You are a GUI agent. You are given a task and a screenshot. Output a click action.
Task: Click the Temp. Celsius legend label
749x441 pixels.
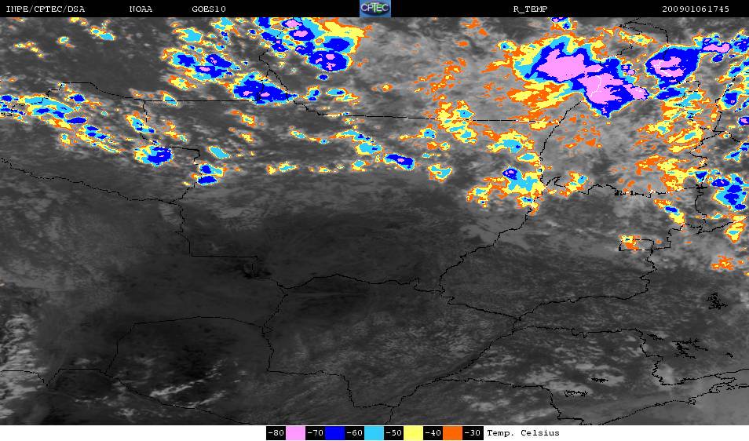tap(524, 433)
